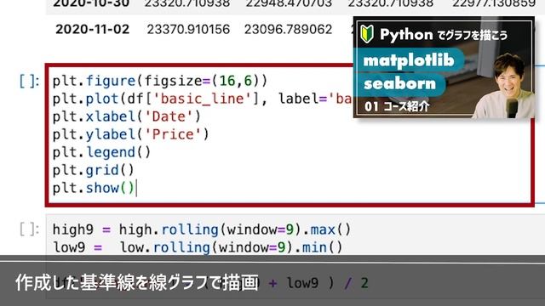
Task: Click inside the plt.show() code line
Action: [x=93, y=188]
